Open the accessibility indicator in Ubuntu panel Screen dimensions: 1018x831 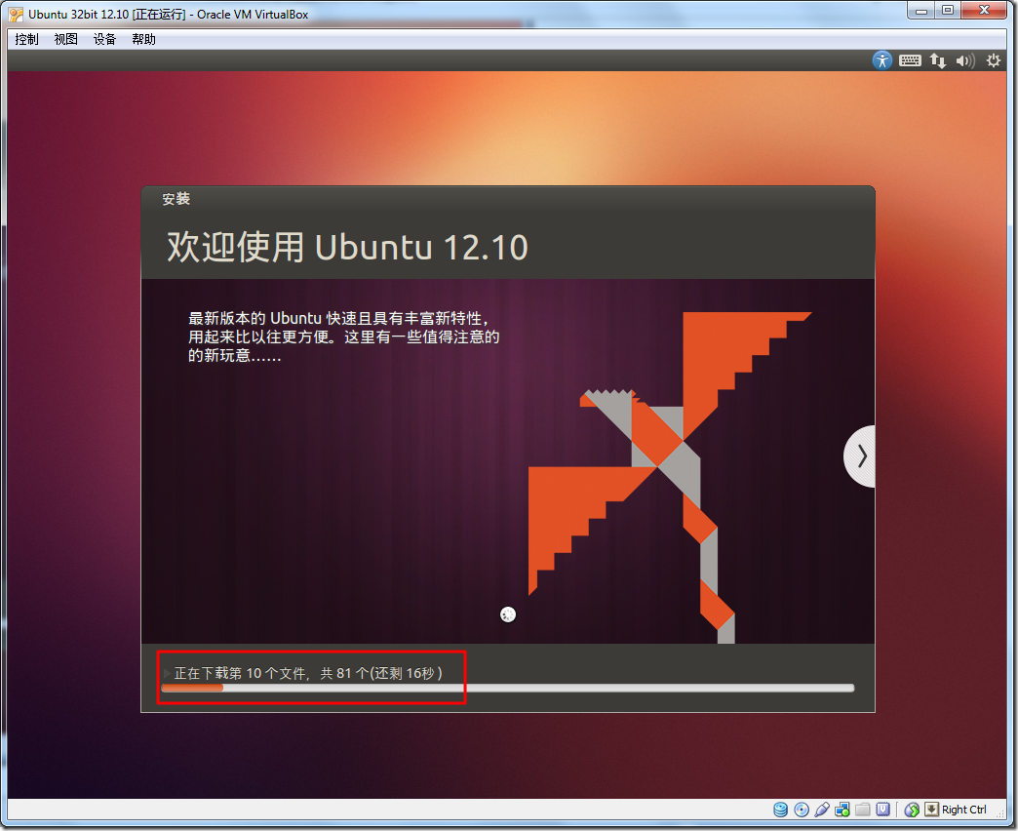[x=881, y=60]
